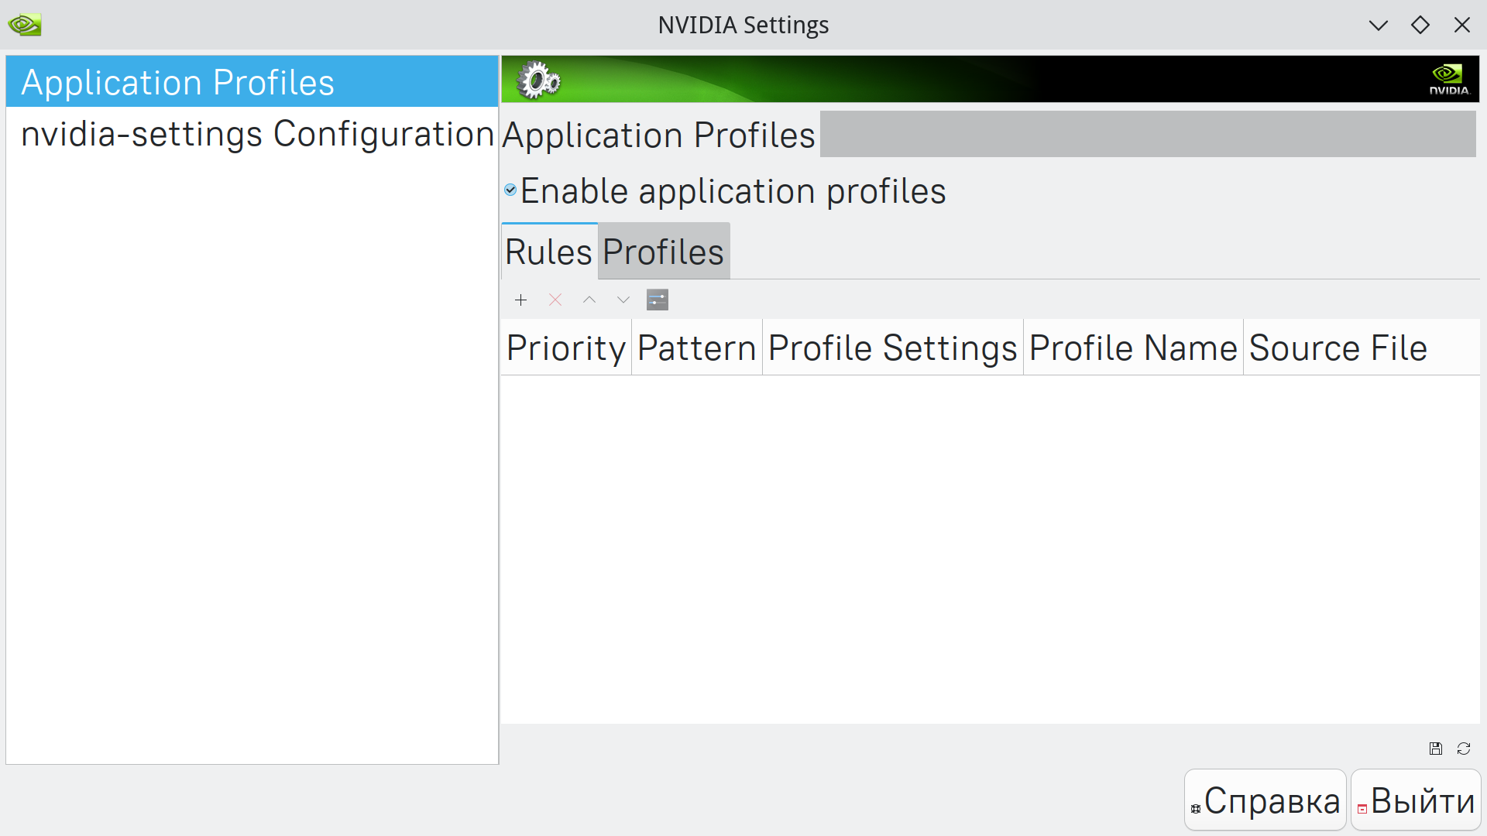The width and height of the screenshot is (1487, 836).
Task: Add a new rule with plus icon
Action: pyautogui.click(x=520, y=300)
